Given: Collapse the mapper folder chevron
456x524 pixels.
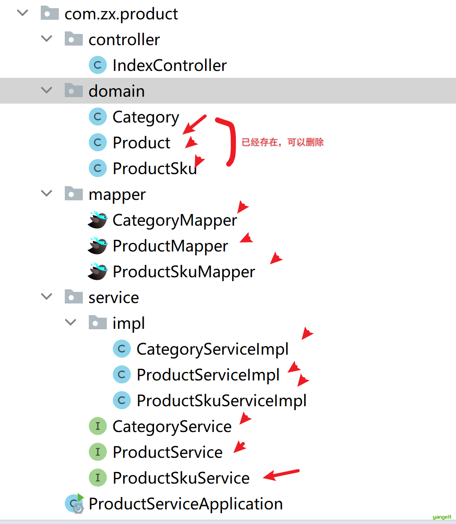Looking at the screenshot, I should [x=46, y=194].
